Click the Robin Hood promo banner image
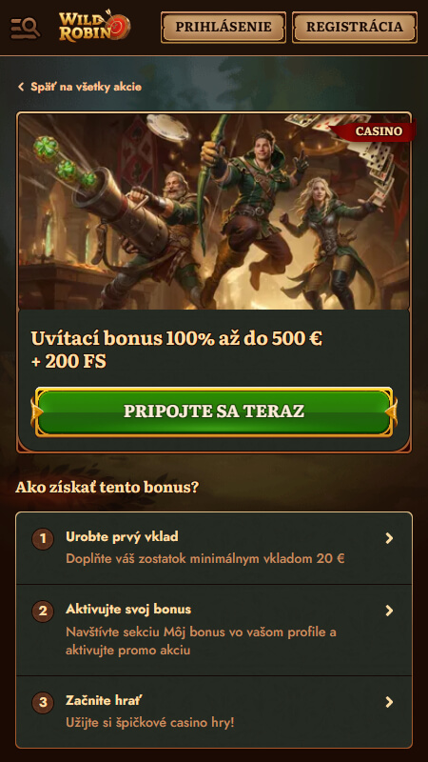 click(x=214, y=211)
